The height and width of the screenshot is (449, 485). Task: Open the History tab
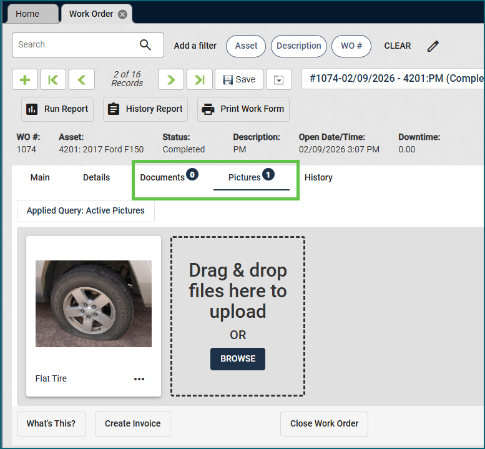point(318,177)
